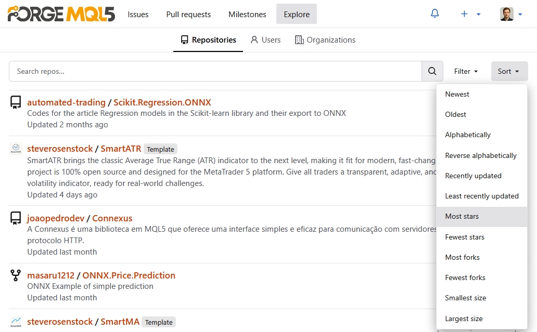The width and height of the screenshot is (537, 332).
Task: Click the "Updated 2 months ago" text
Action: (x=68, y=125)
